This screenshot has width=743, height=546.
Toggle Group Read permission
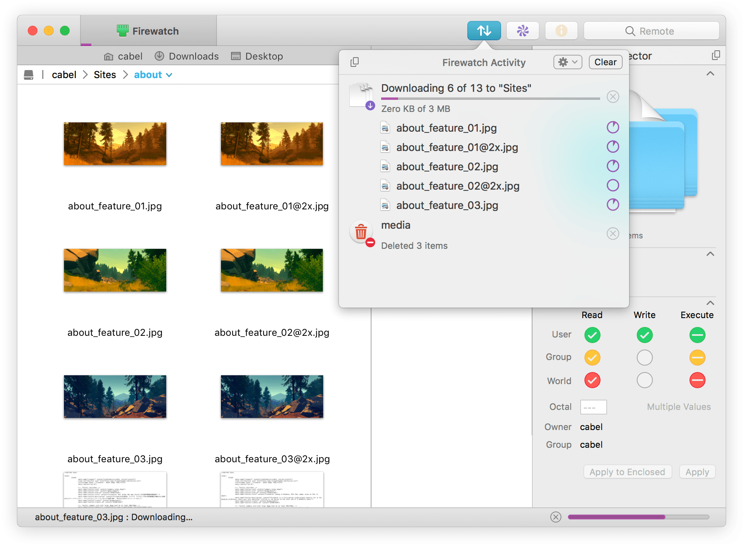[x=592, y=358]
